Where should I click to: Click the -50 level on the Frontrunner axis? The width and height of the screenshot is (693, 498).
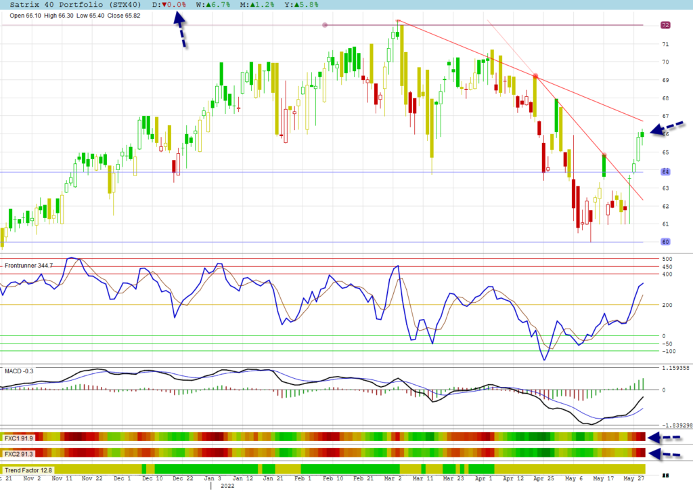[x=667, y=344]
